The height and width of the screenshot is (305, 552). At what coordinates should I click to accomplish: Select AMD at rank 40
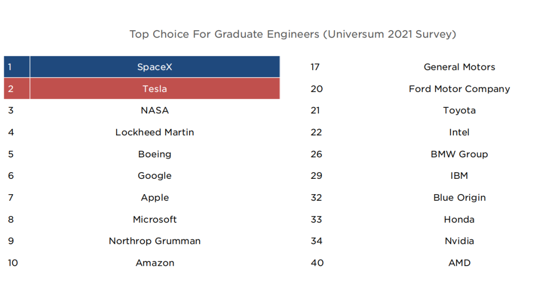459,263
